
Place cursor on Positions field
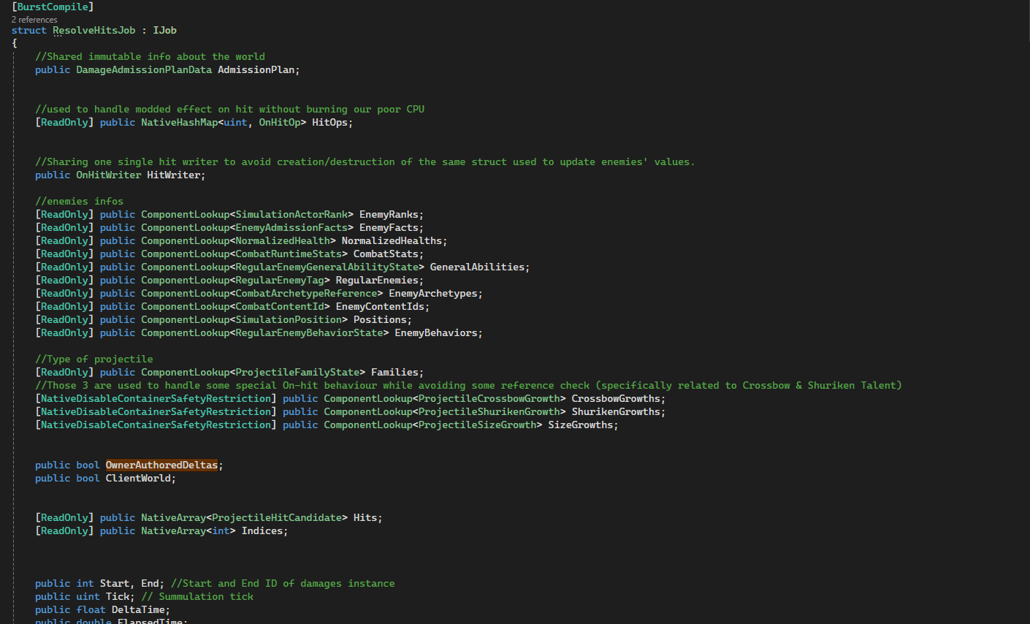coord(380,319)
